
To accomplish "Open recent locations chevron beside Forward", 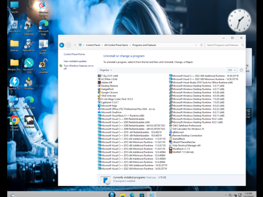I will 75,45.
